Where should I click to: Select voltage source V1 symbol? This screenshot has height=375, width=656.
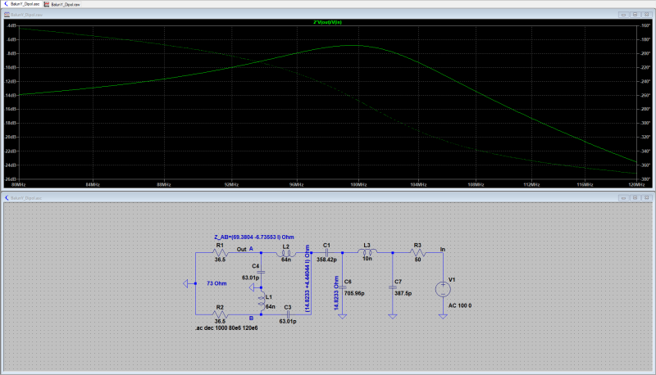tap(443, 289)
